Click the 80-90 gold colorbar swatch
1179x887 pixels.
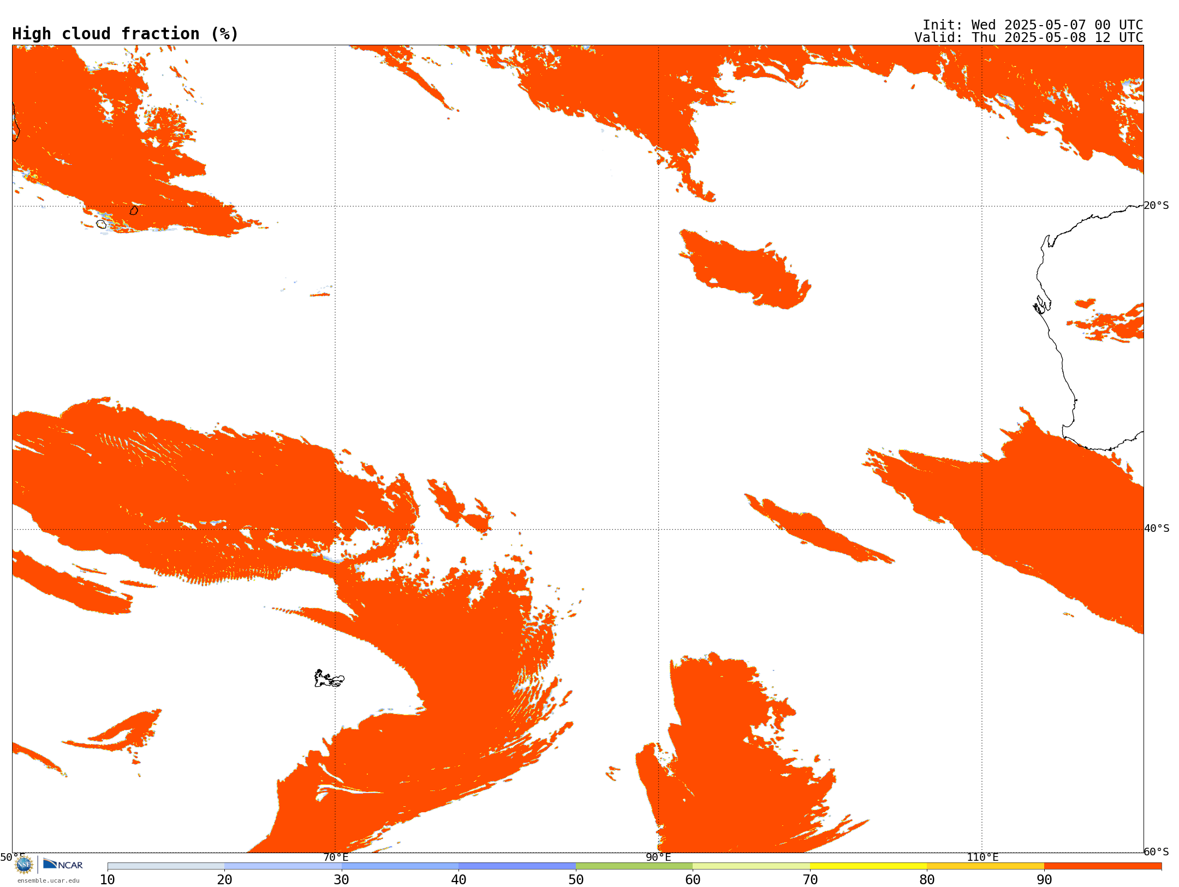pyautogui.click(x=985, y=866)
